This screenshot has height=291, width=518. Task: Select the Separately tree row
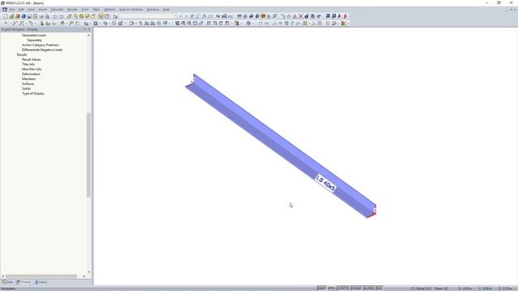pyautogui.click(x=34, y=40)
